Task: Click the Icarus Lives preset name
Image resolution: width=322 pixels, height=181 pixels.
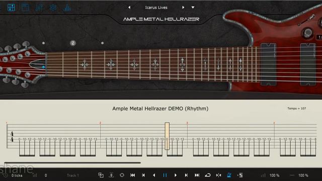Action: coord(156,8)
